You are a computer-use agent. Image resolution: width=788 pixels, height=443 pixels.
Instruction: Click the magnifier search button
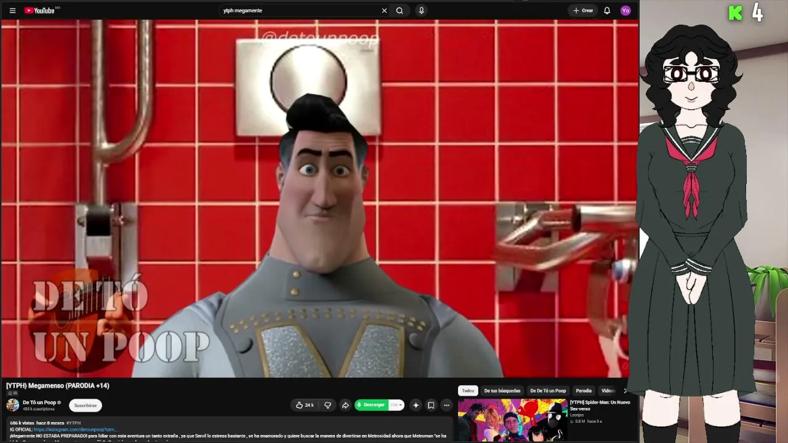400,10
